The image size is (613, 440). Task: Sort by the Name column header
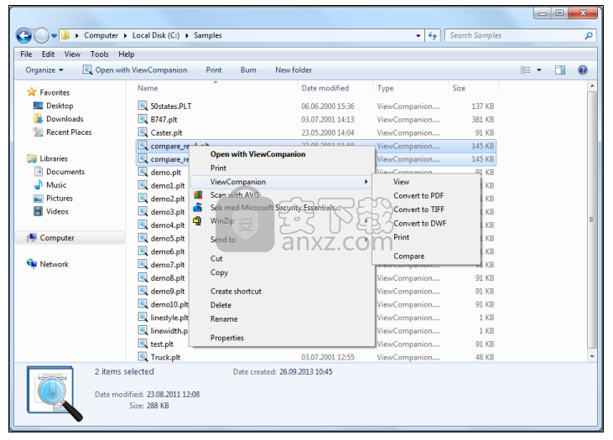148,88
